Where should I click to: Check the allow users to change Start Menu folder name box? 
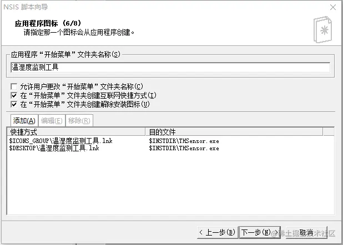point(14,86)
